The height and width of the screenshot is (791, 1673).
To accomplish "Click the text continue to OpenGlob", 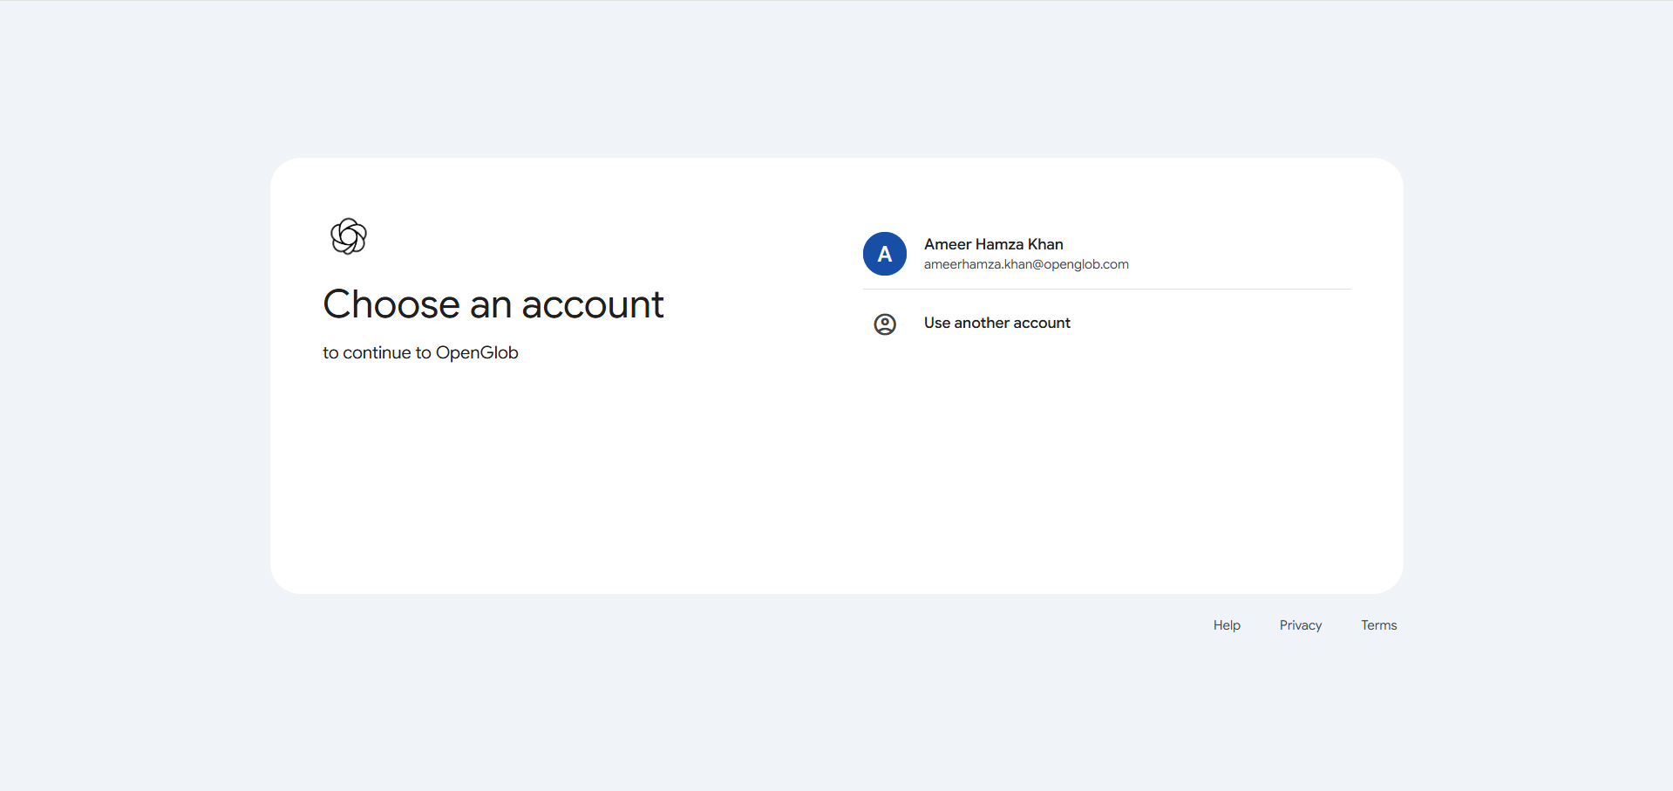I will coord(420,352).
